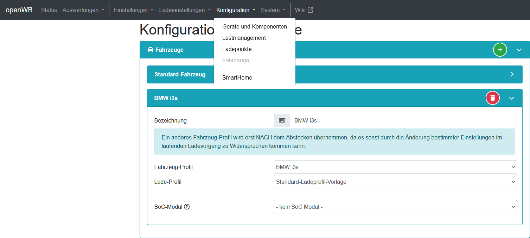The height and width of the screenshot is (238, 530).
Task: Choose Lastmanagement from Konfiguration menu
Action: [244, 38]
